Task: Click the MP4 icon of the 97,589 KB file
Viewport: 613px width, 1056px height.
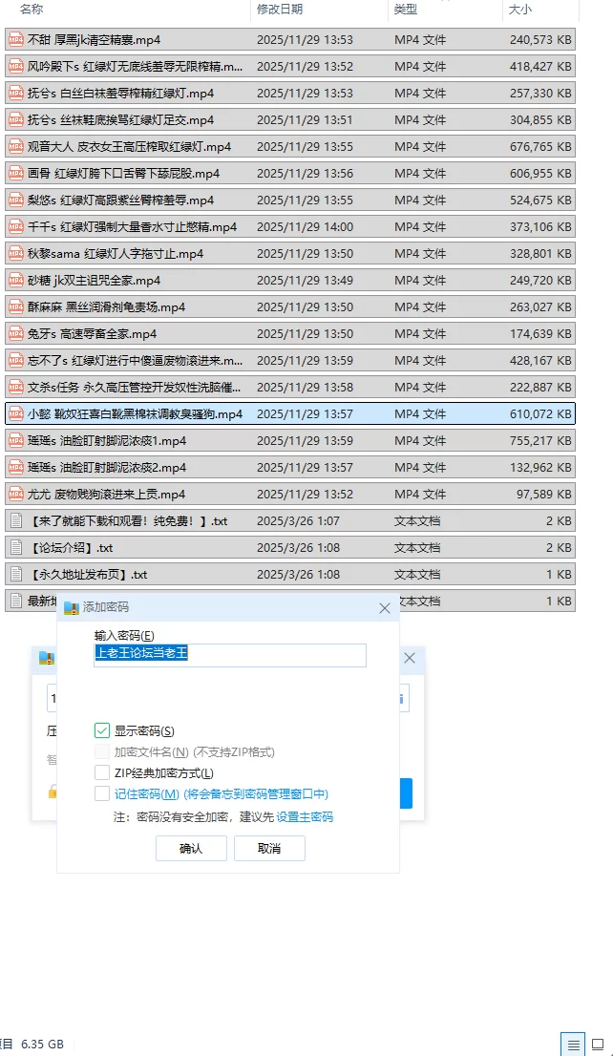Action: coord(15,495)
